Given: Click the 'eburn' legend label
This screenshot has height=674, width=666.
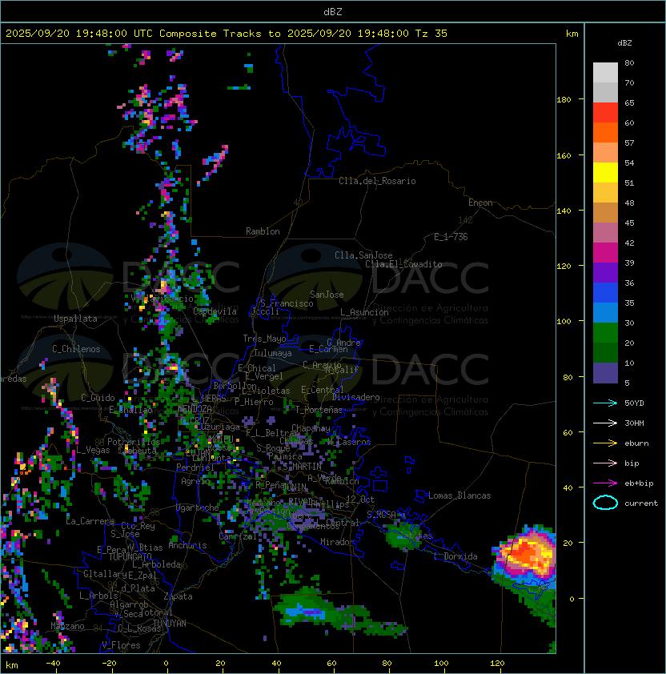Looking at the screenshot, I should 636,443.
